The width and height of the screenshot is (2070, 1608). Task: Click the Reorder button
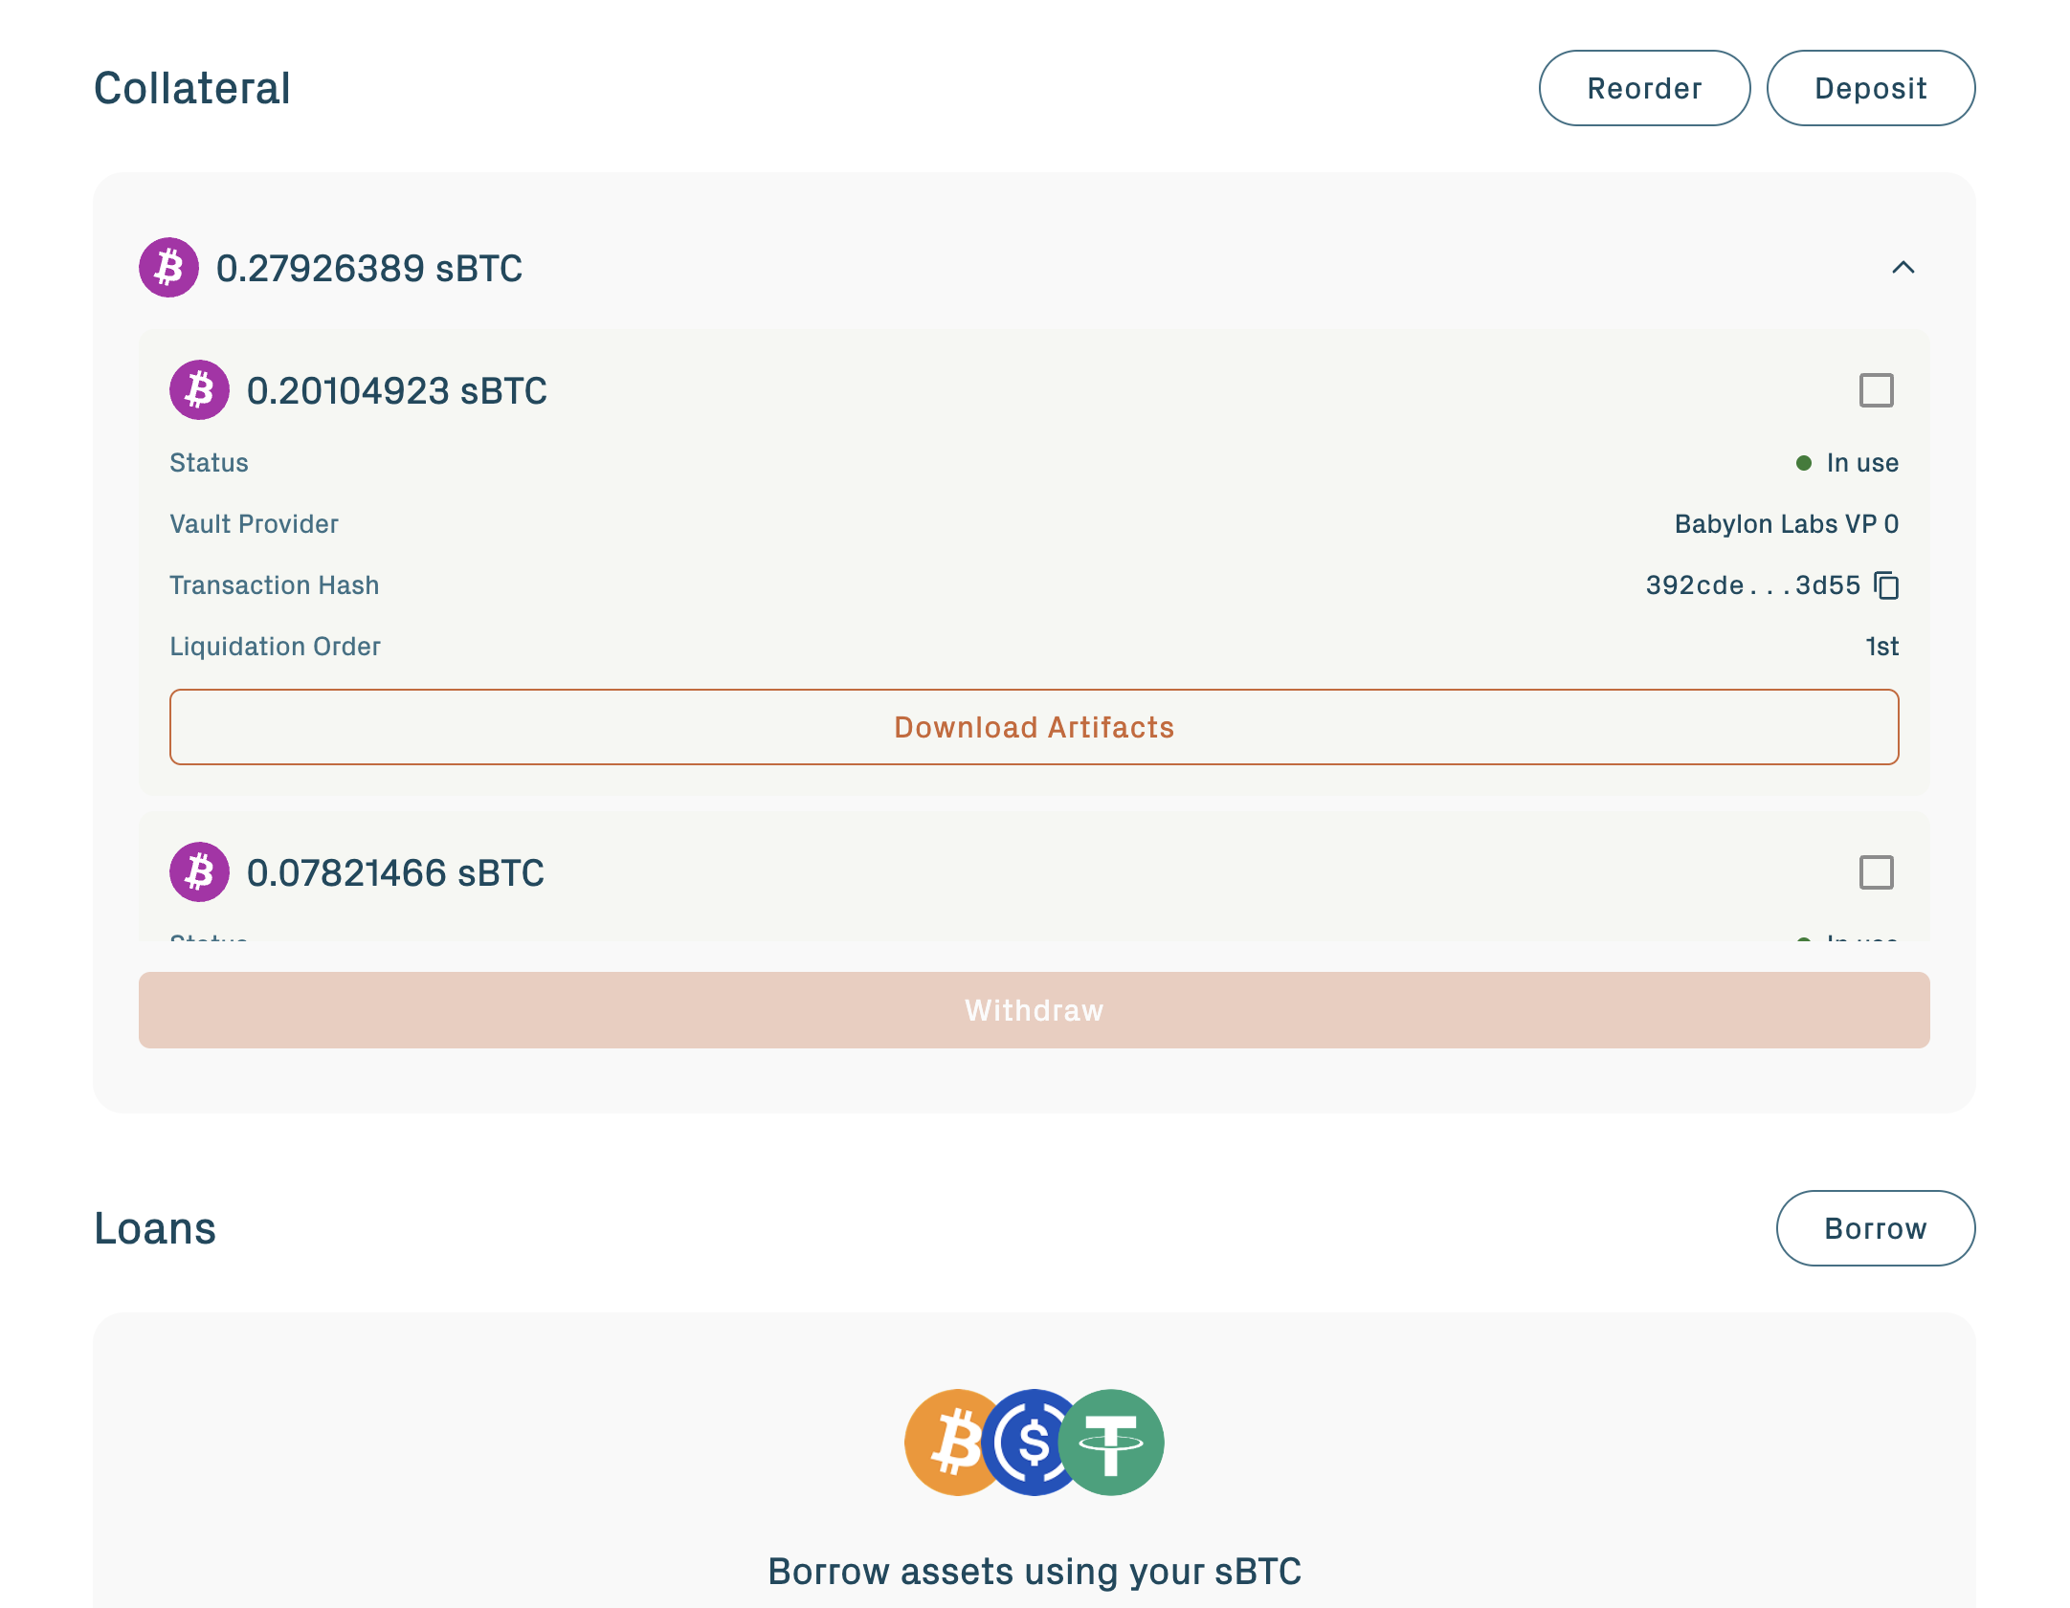[1644, 88]
